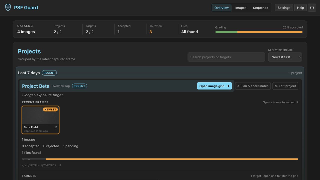
Task: Click the 'Captured 2 hrs ago' caption
Action: [36, 131]
